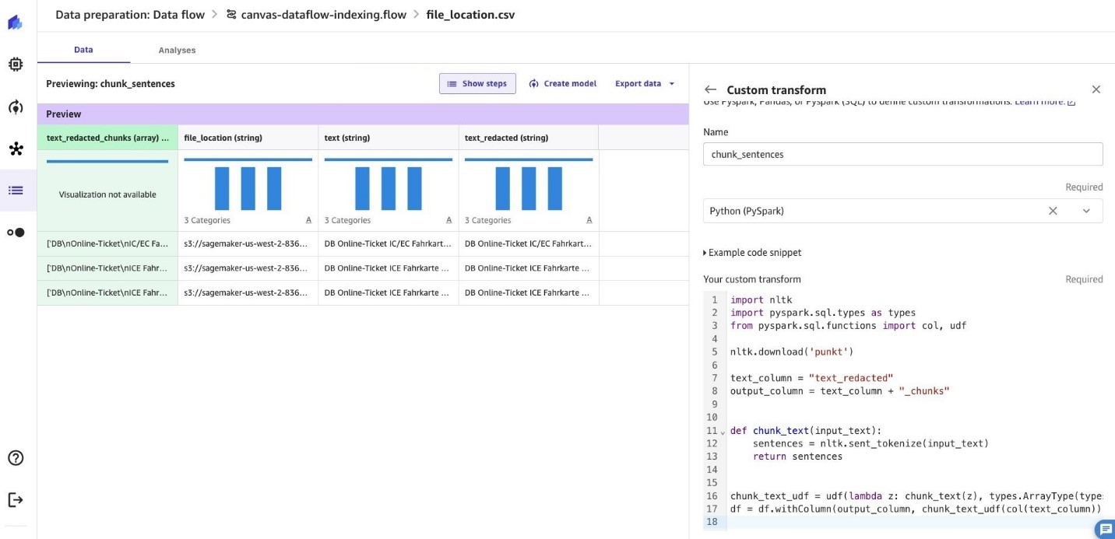Open the chip icon in left sidebar

(16, 65)
